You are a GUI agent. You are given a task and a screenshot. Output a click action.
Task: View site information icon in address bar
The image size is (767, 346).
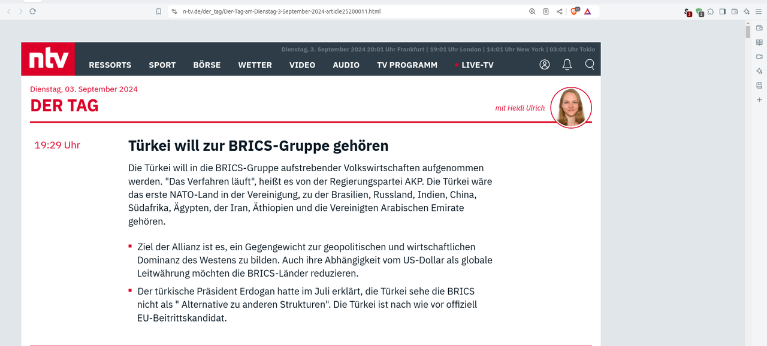[x=174, y=11]
